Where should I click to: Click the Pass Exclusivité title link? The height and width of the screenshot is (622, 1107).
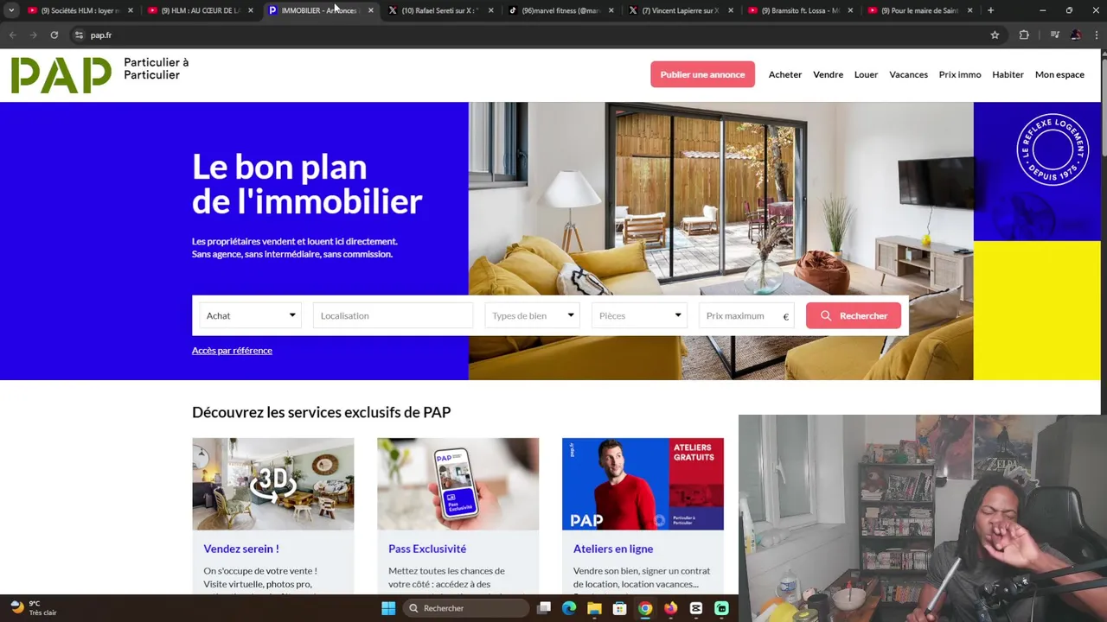[427, 549]
